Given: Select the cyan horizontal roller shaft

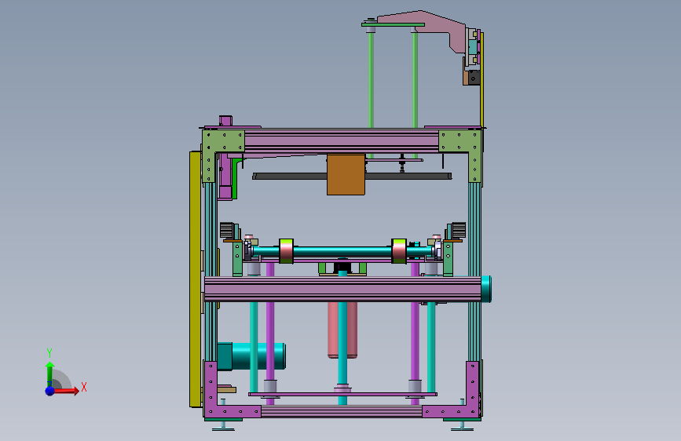Looking at the screenshot, I should click(x=342, y=251).
